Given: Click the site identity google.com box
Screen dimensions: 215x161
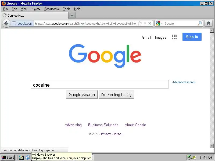Looking at the screenshot, I should (x=22, y=24).
